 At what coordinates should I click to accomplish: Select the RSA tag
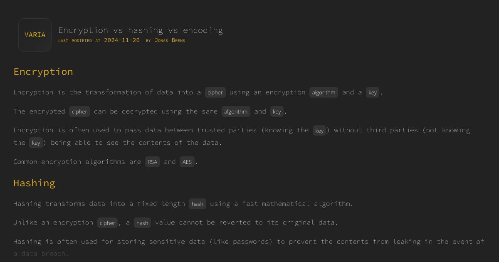coord(153,162)
